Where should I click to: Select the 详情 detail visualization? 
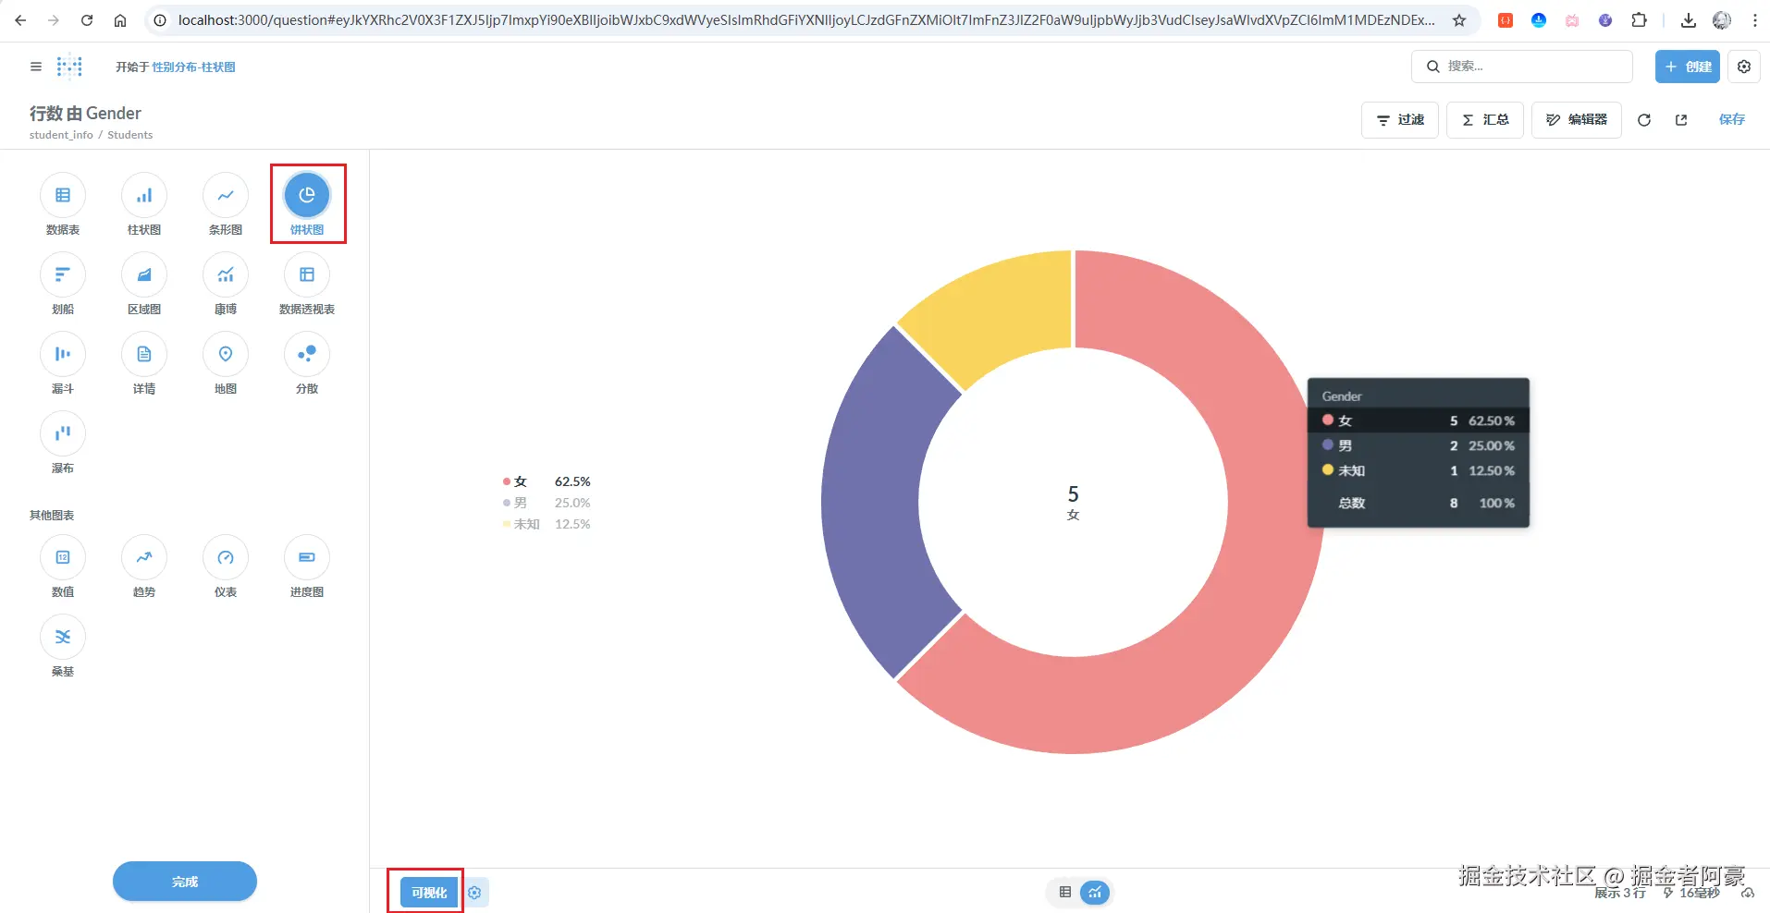[x=144, y=355]
